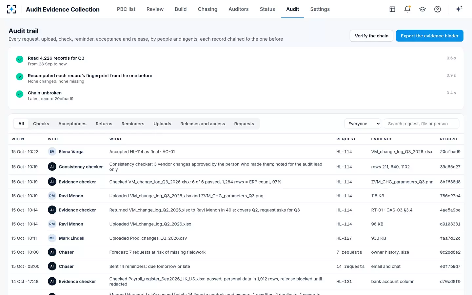472x295 pixels.
Task: Click evidence ZVM_CHG_parameters_Q3.png
Action: (x=402, y=182)
